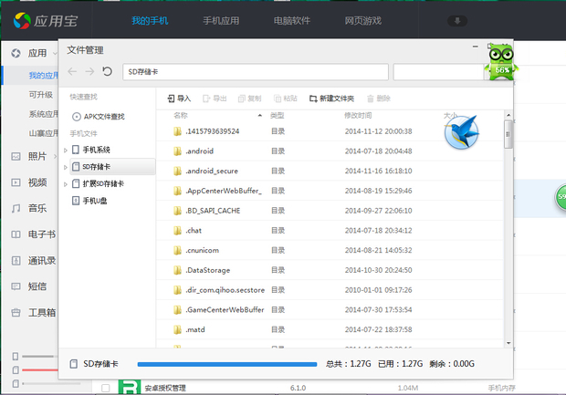This screenshot has width=566, height=395.
Task: Click the download arrow button in header
Action: (x=457, y=21)
